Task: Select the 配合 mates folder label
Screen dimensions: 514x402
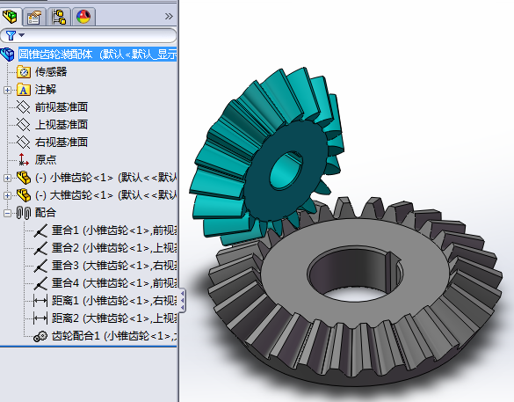Action: tap(46, 213)
